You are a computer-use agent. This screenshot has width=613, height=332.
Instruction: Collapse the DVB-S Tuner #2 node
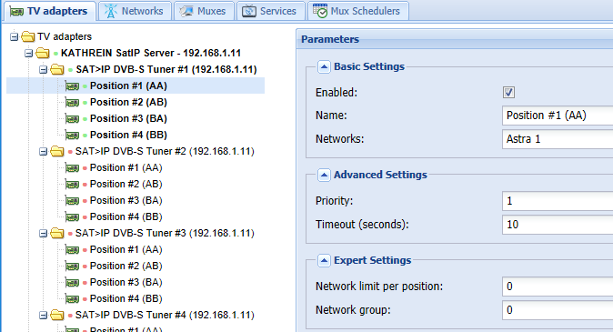click(44, 151)
